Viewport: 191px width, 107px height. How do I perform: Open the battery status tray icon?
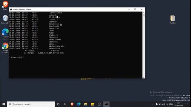[x=160, y=104]
